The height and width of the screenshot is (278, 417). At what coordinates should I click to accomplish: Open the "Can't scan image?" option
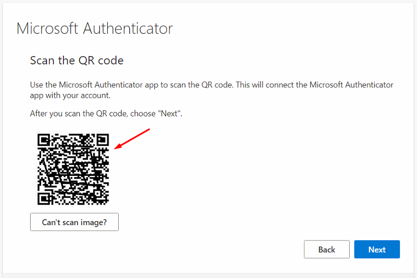[x=74, y=222]
